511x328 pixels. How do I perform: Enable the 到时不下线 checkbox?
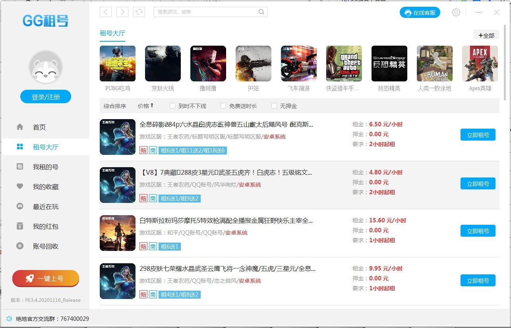point(172,106)
